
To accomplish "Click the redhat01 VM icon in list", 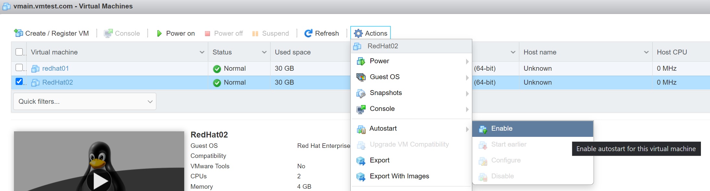I will click(x=35, y=69).
